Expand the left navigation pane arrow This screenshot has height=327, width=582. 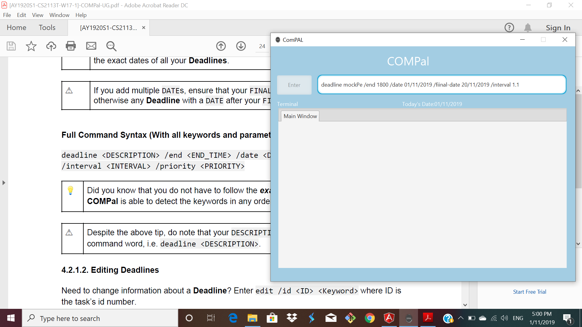4,183
